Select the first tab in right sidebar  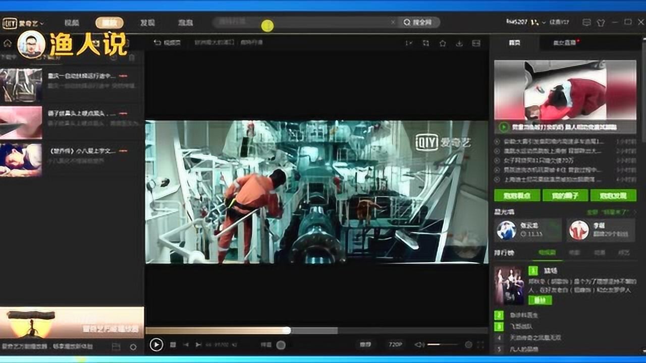coord(514,43)
